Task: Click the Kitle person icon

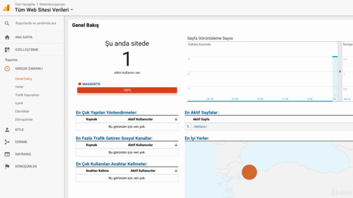Action: pos(7,130)
